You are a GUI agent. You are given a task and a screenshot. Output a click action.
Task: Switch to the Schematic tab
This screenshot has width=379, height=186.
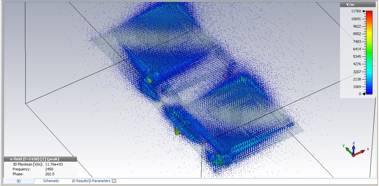[x=51, y=181]
